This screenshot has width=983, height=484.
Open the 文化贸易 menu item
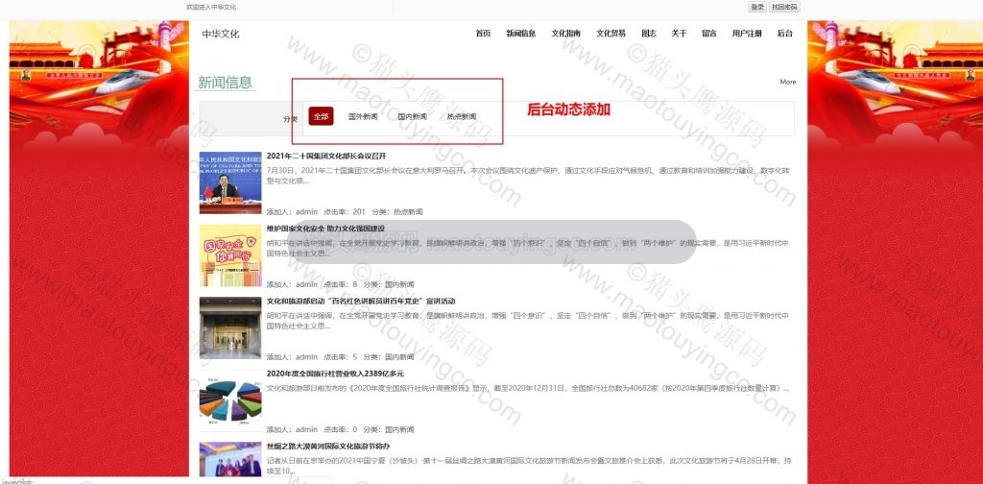[611, 34]
